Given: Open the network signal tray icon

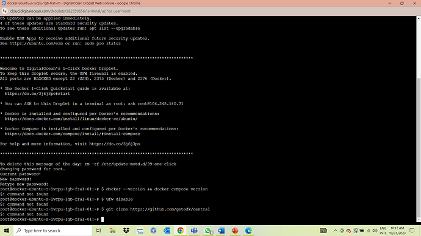Looking at the screenshot, I should point(369,231).
